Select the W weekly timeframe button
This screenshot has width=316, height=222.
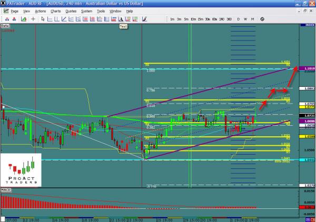click(245, 19)
